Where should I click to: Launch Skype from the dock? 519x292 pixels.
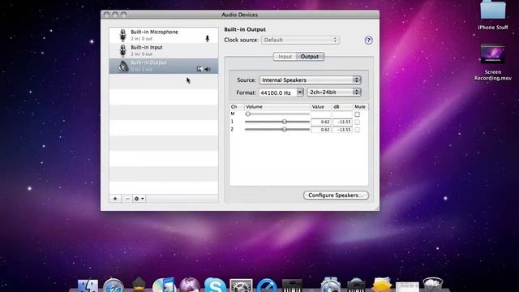coord(215,286)
